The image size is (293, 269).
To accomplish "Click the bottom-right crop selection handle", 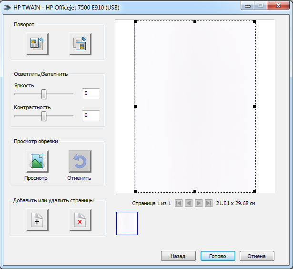I will [x=254, y=191].
